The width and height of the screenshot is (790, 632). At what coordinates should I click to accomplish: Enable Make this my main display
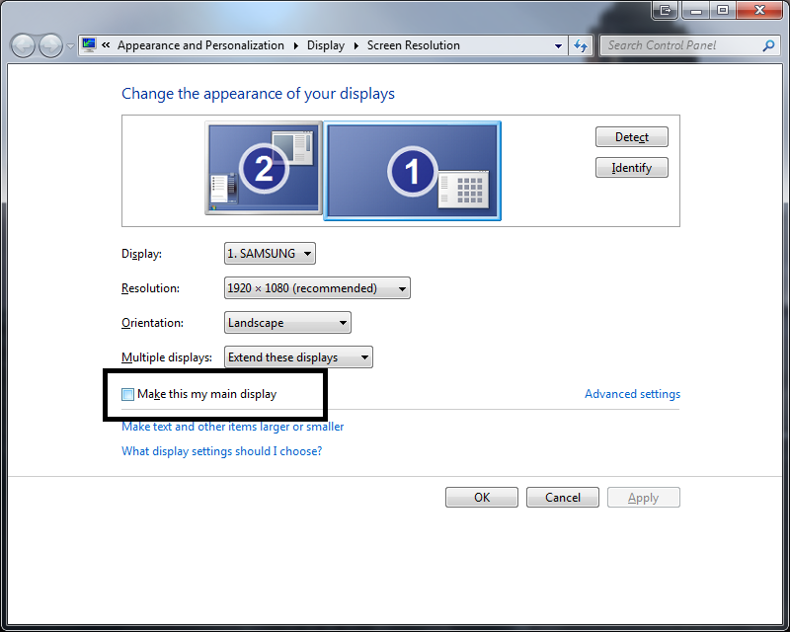tap(127, 393)
